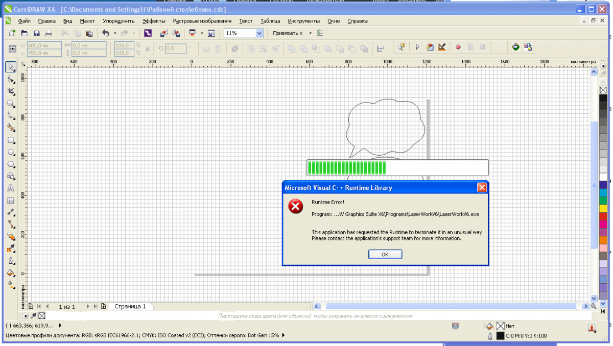
Task: Click the green circular LaserWork icon
Action: coord(516,47)
